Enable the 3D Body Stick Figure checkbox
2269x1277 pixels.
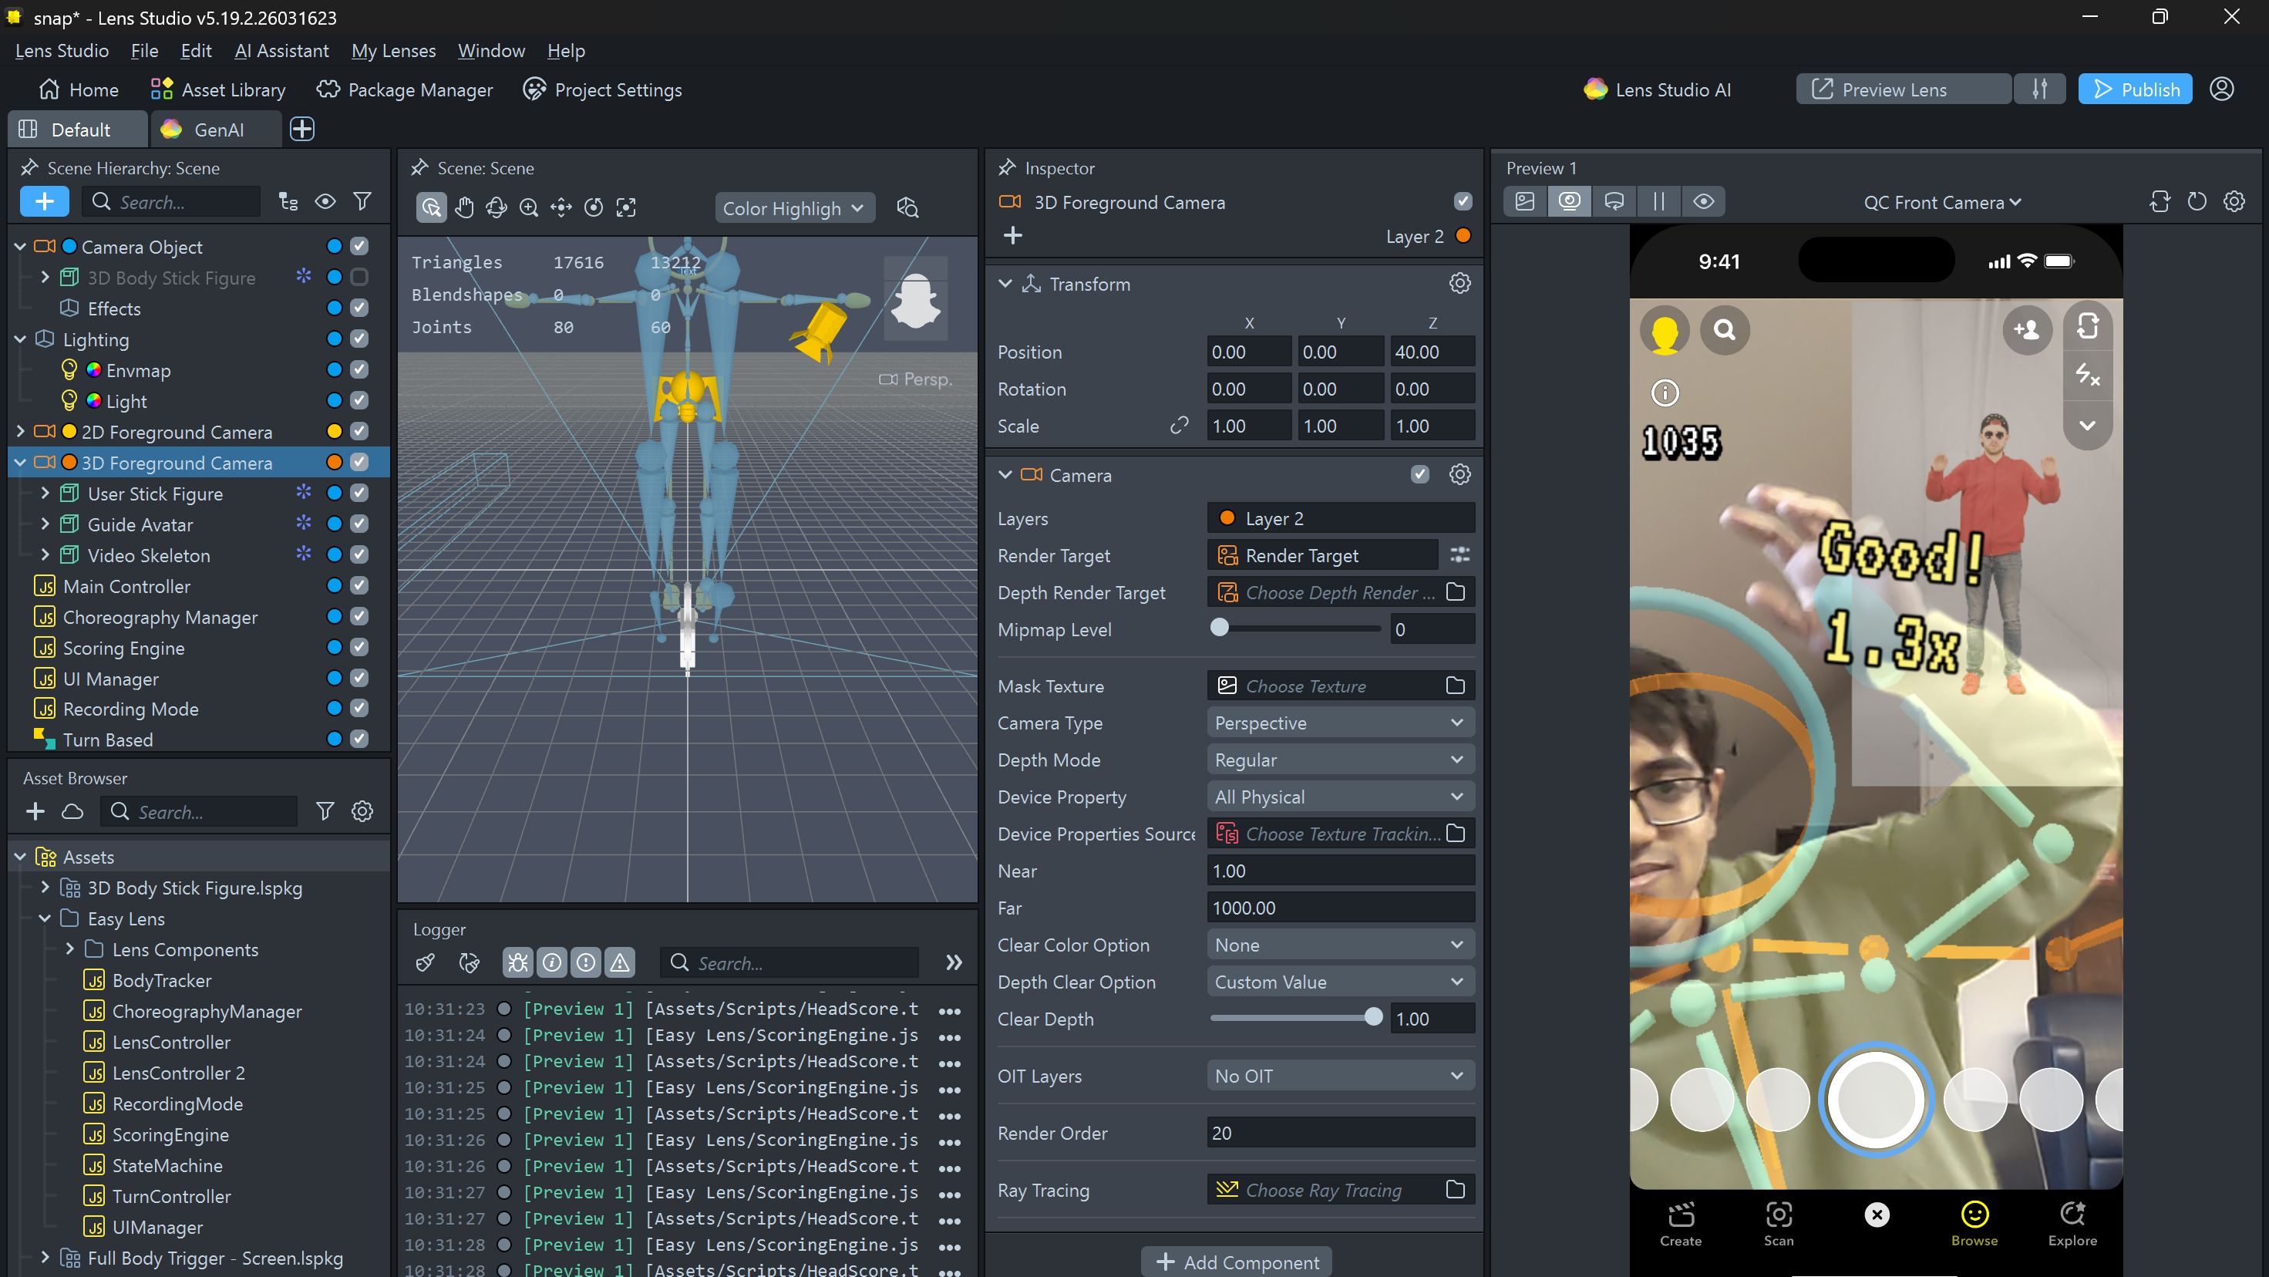point(359,278)
